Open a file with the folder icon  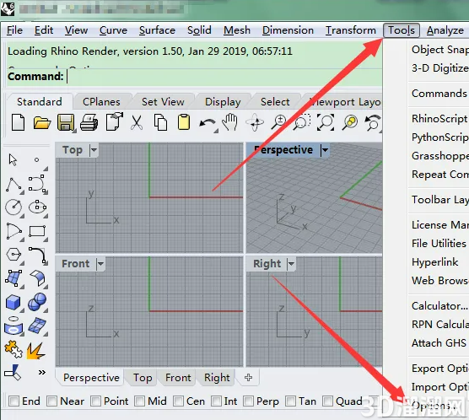[42, 122]
